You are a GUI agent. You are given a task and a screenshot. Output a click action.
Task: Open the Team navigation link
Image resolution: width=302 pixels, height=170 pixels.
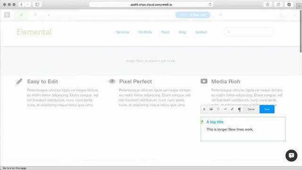pos(166,32)
